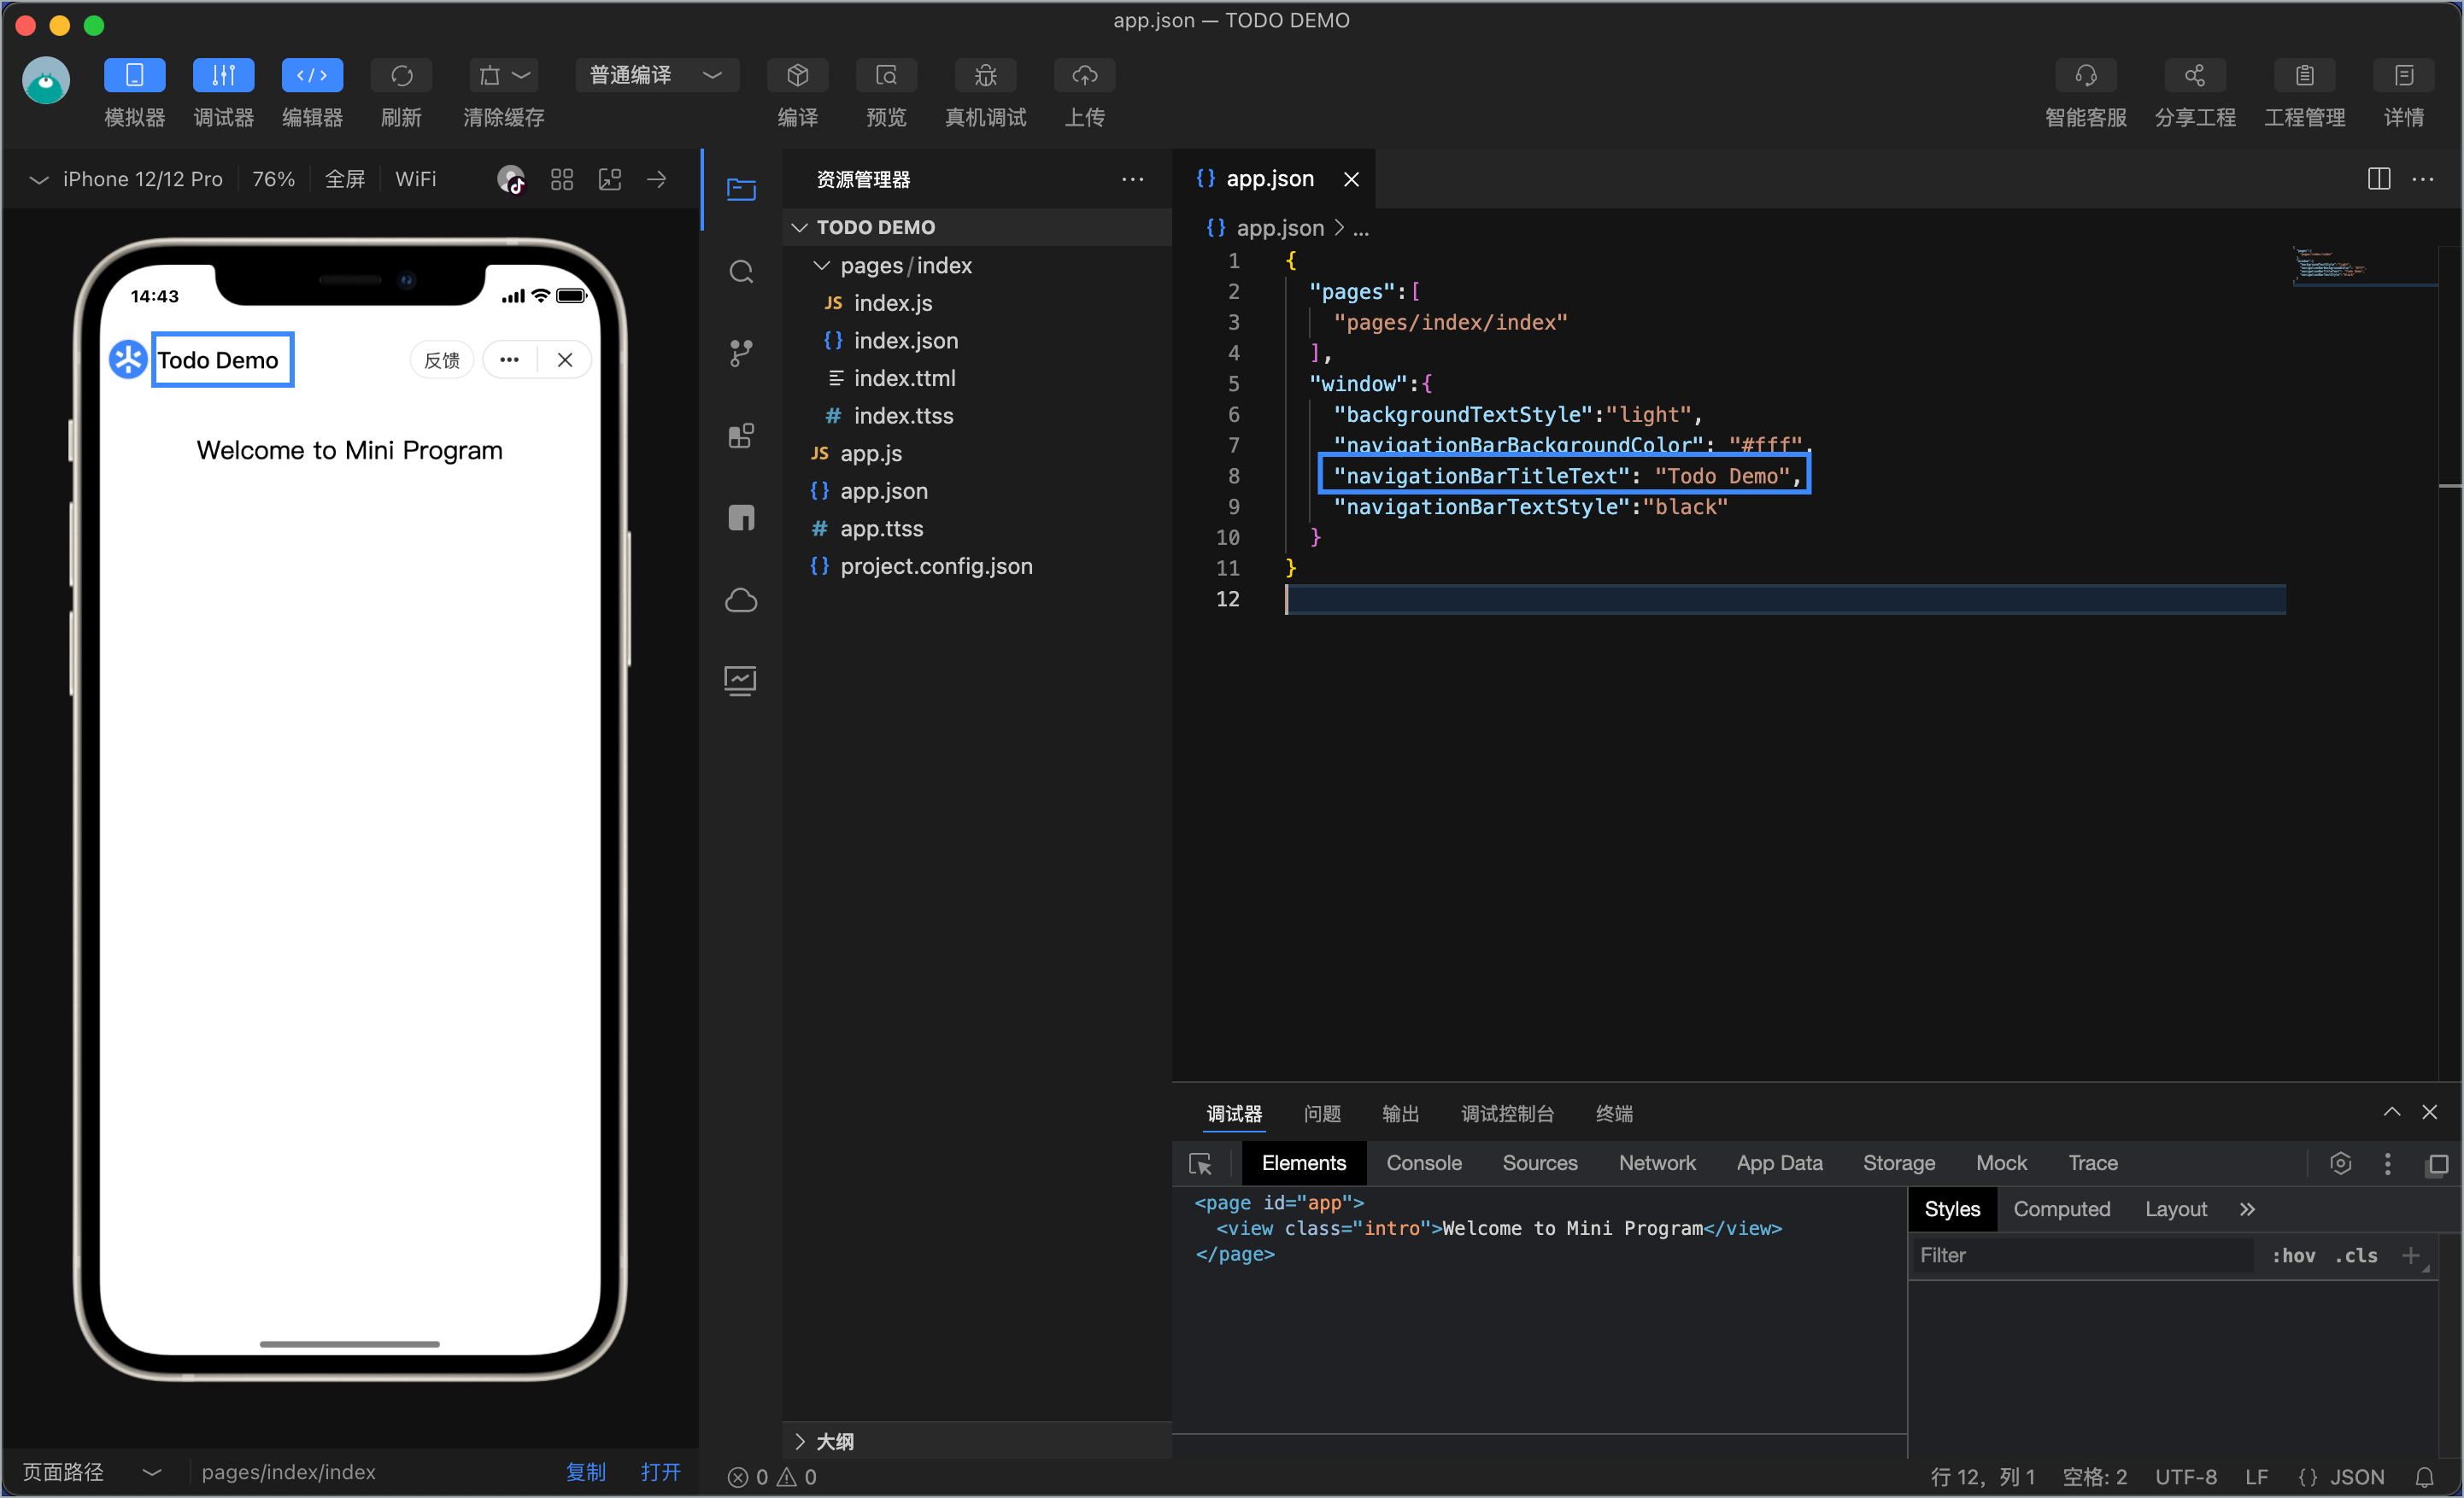This screenshot has height=1498, width=2464.
Task: Open the 清除缓存 clear cache dropdown
Action: (x=503, y=75)
